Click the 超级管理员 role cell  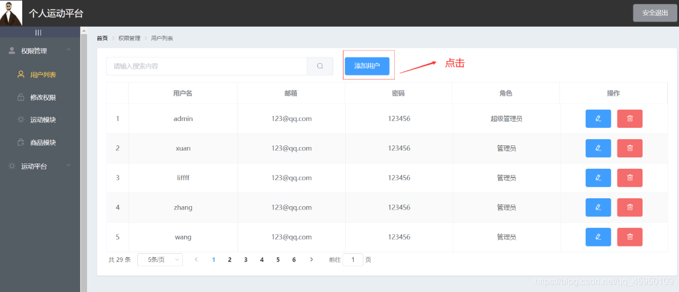[x=506, y=119]
